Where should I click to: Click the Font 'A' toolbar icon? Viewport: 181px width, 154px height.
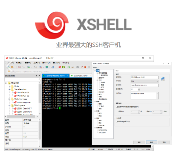pyautogui.click(x=53, y=67)
